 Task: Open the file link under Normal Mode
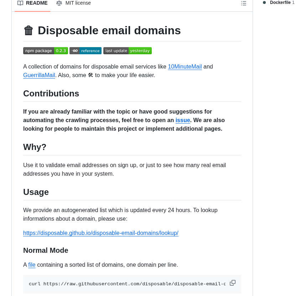pos(32,265)
